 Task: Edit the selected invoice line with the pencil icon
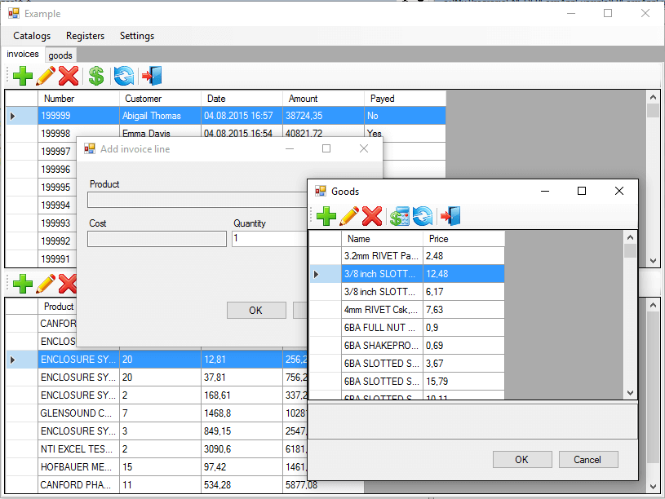coord(45,285)
